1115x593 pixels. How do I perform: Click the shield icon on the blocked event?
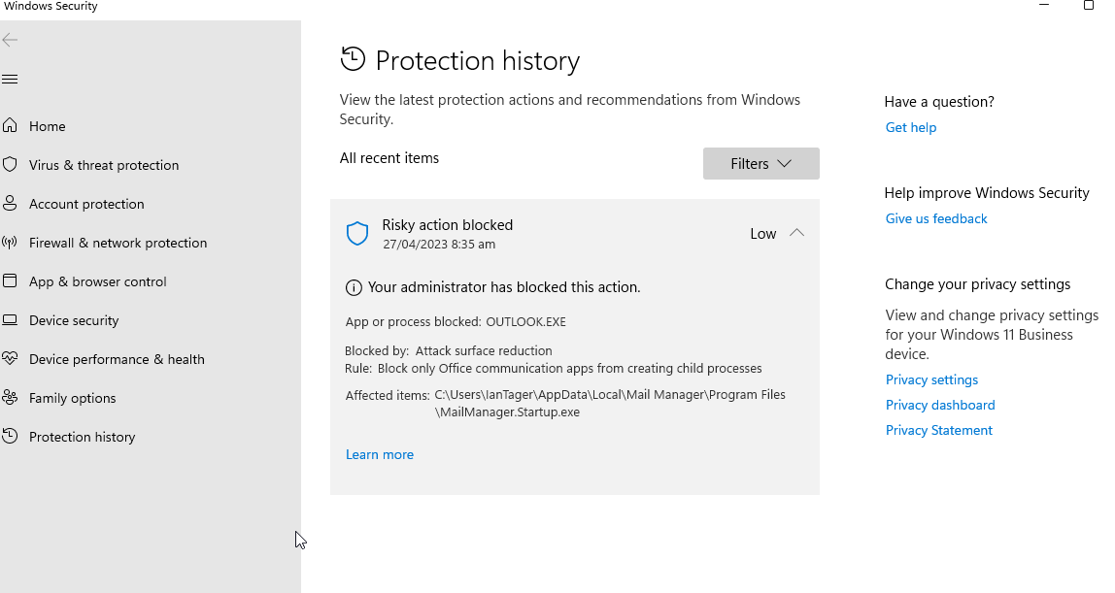click(357, 233)
